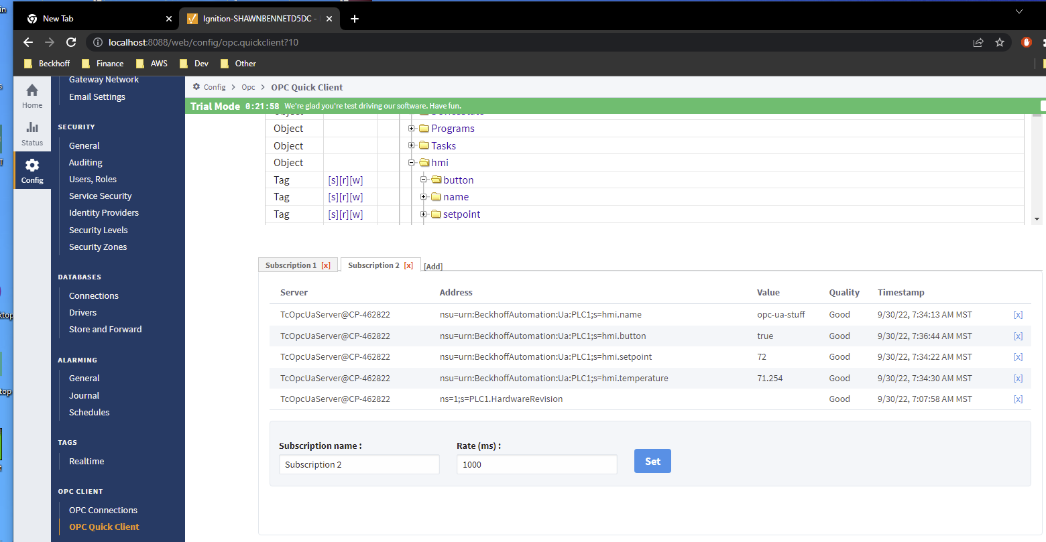Remove Subscription 1 via its [x]

[x=326, y=265]
